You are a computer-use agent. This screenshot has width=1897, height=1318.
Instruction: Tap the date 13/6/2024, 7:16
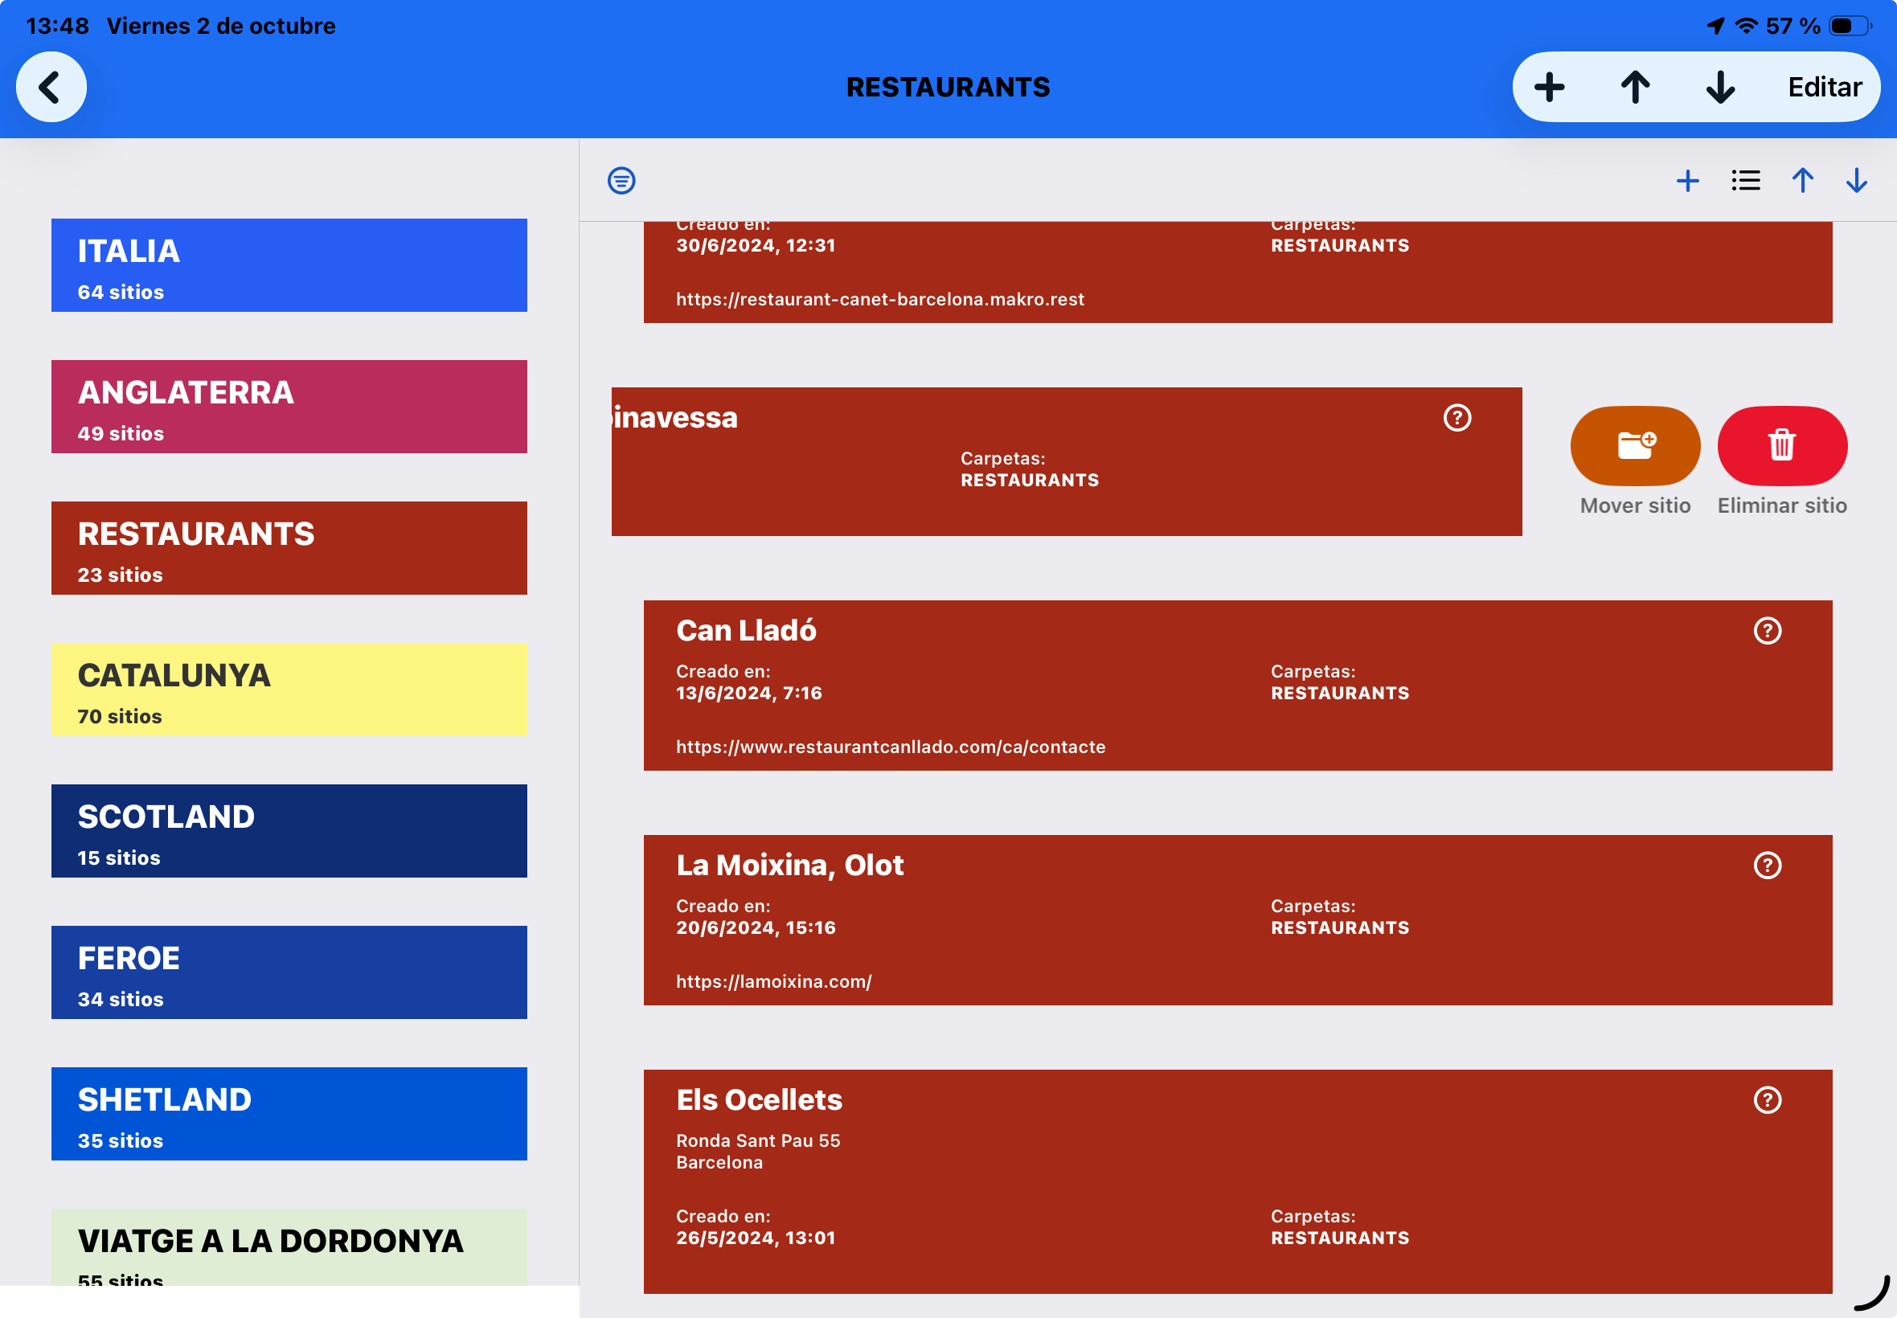(x=749, y=693)
